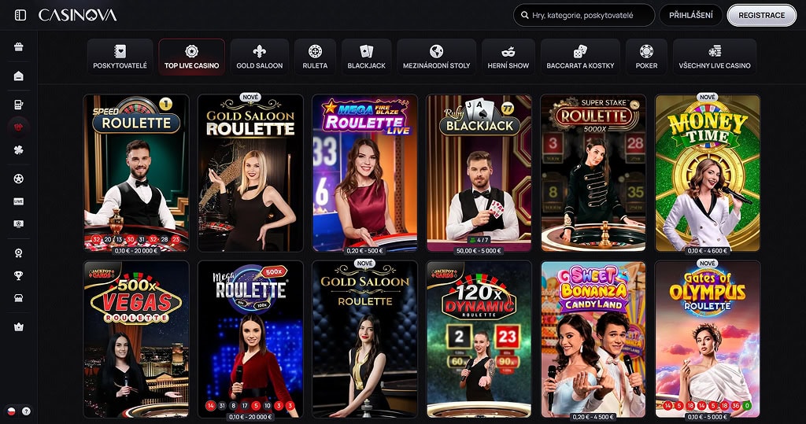Click the 0,10 € - 5 000 € limit label

pos(708,417)
